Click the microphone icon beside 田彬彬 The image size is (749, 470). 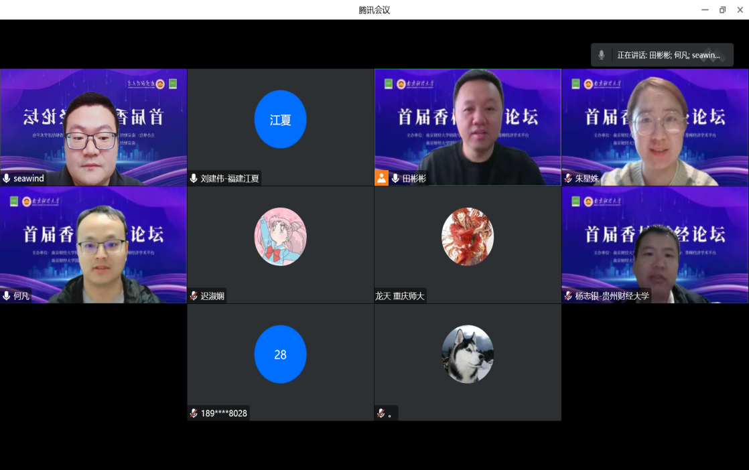click(x=395, y=179)
